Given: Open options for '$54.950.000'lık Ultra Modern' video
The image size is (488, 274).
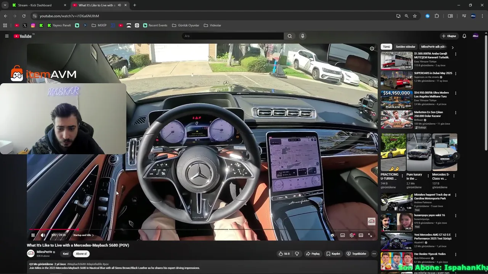Looking at the screenshot, I should coord(456,93).
